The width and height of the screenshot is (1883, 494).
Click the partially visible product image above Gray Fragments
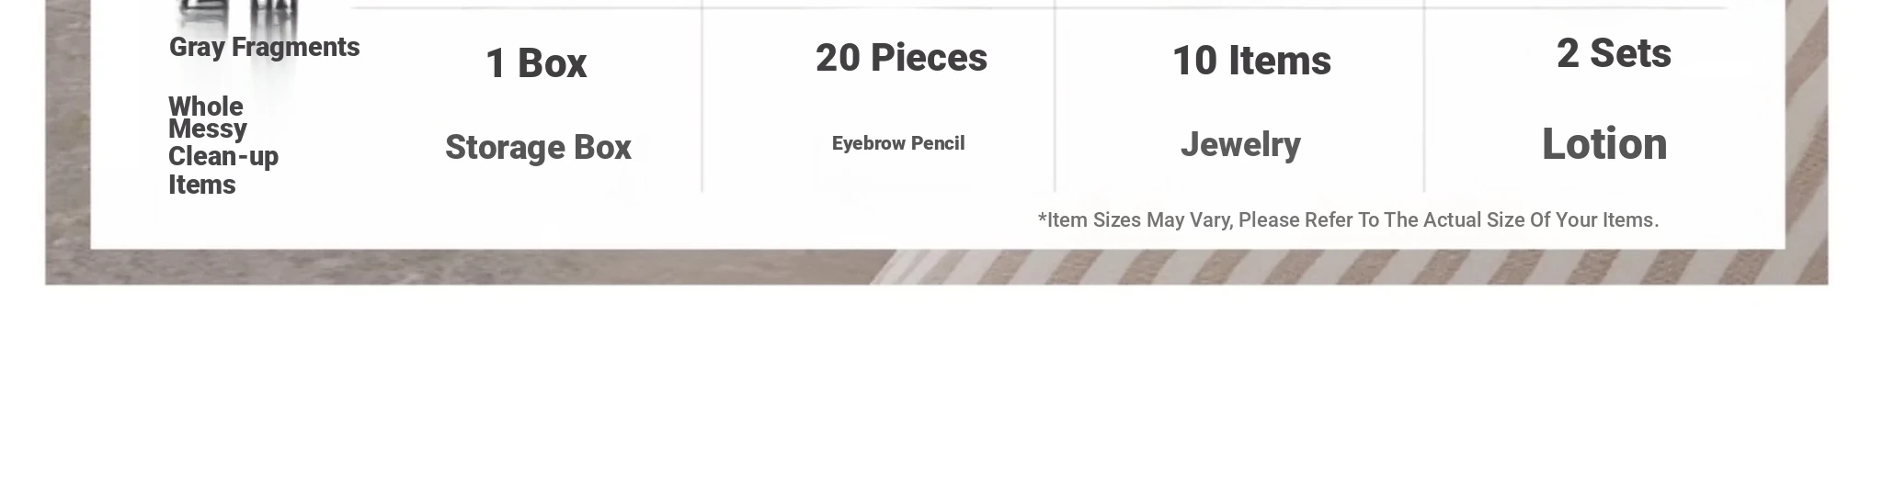coord(238,14)
